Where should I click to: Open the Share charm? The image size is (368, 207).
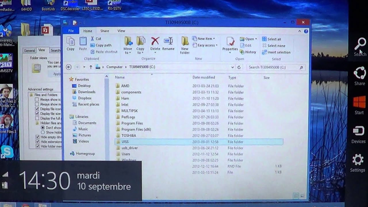359,76
